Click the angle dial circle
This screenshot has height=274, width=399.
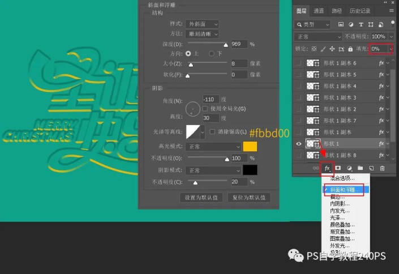[192, 109]
